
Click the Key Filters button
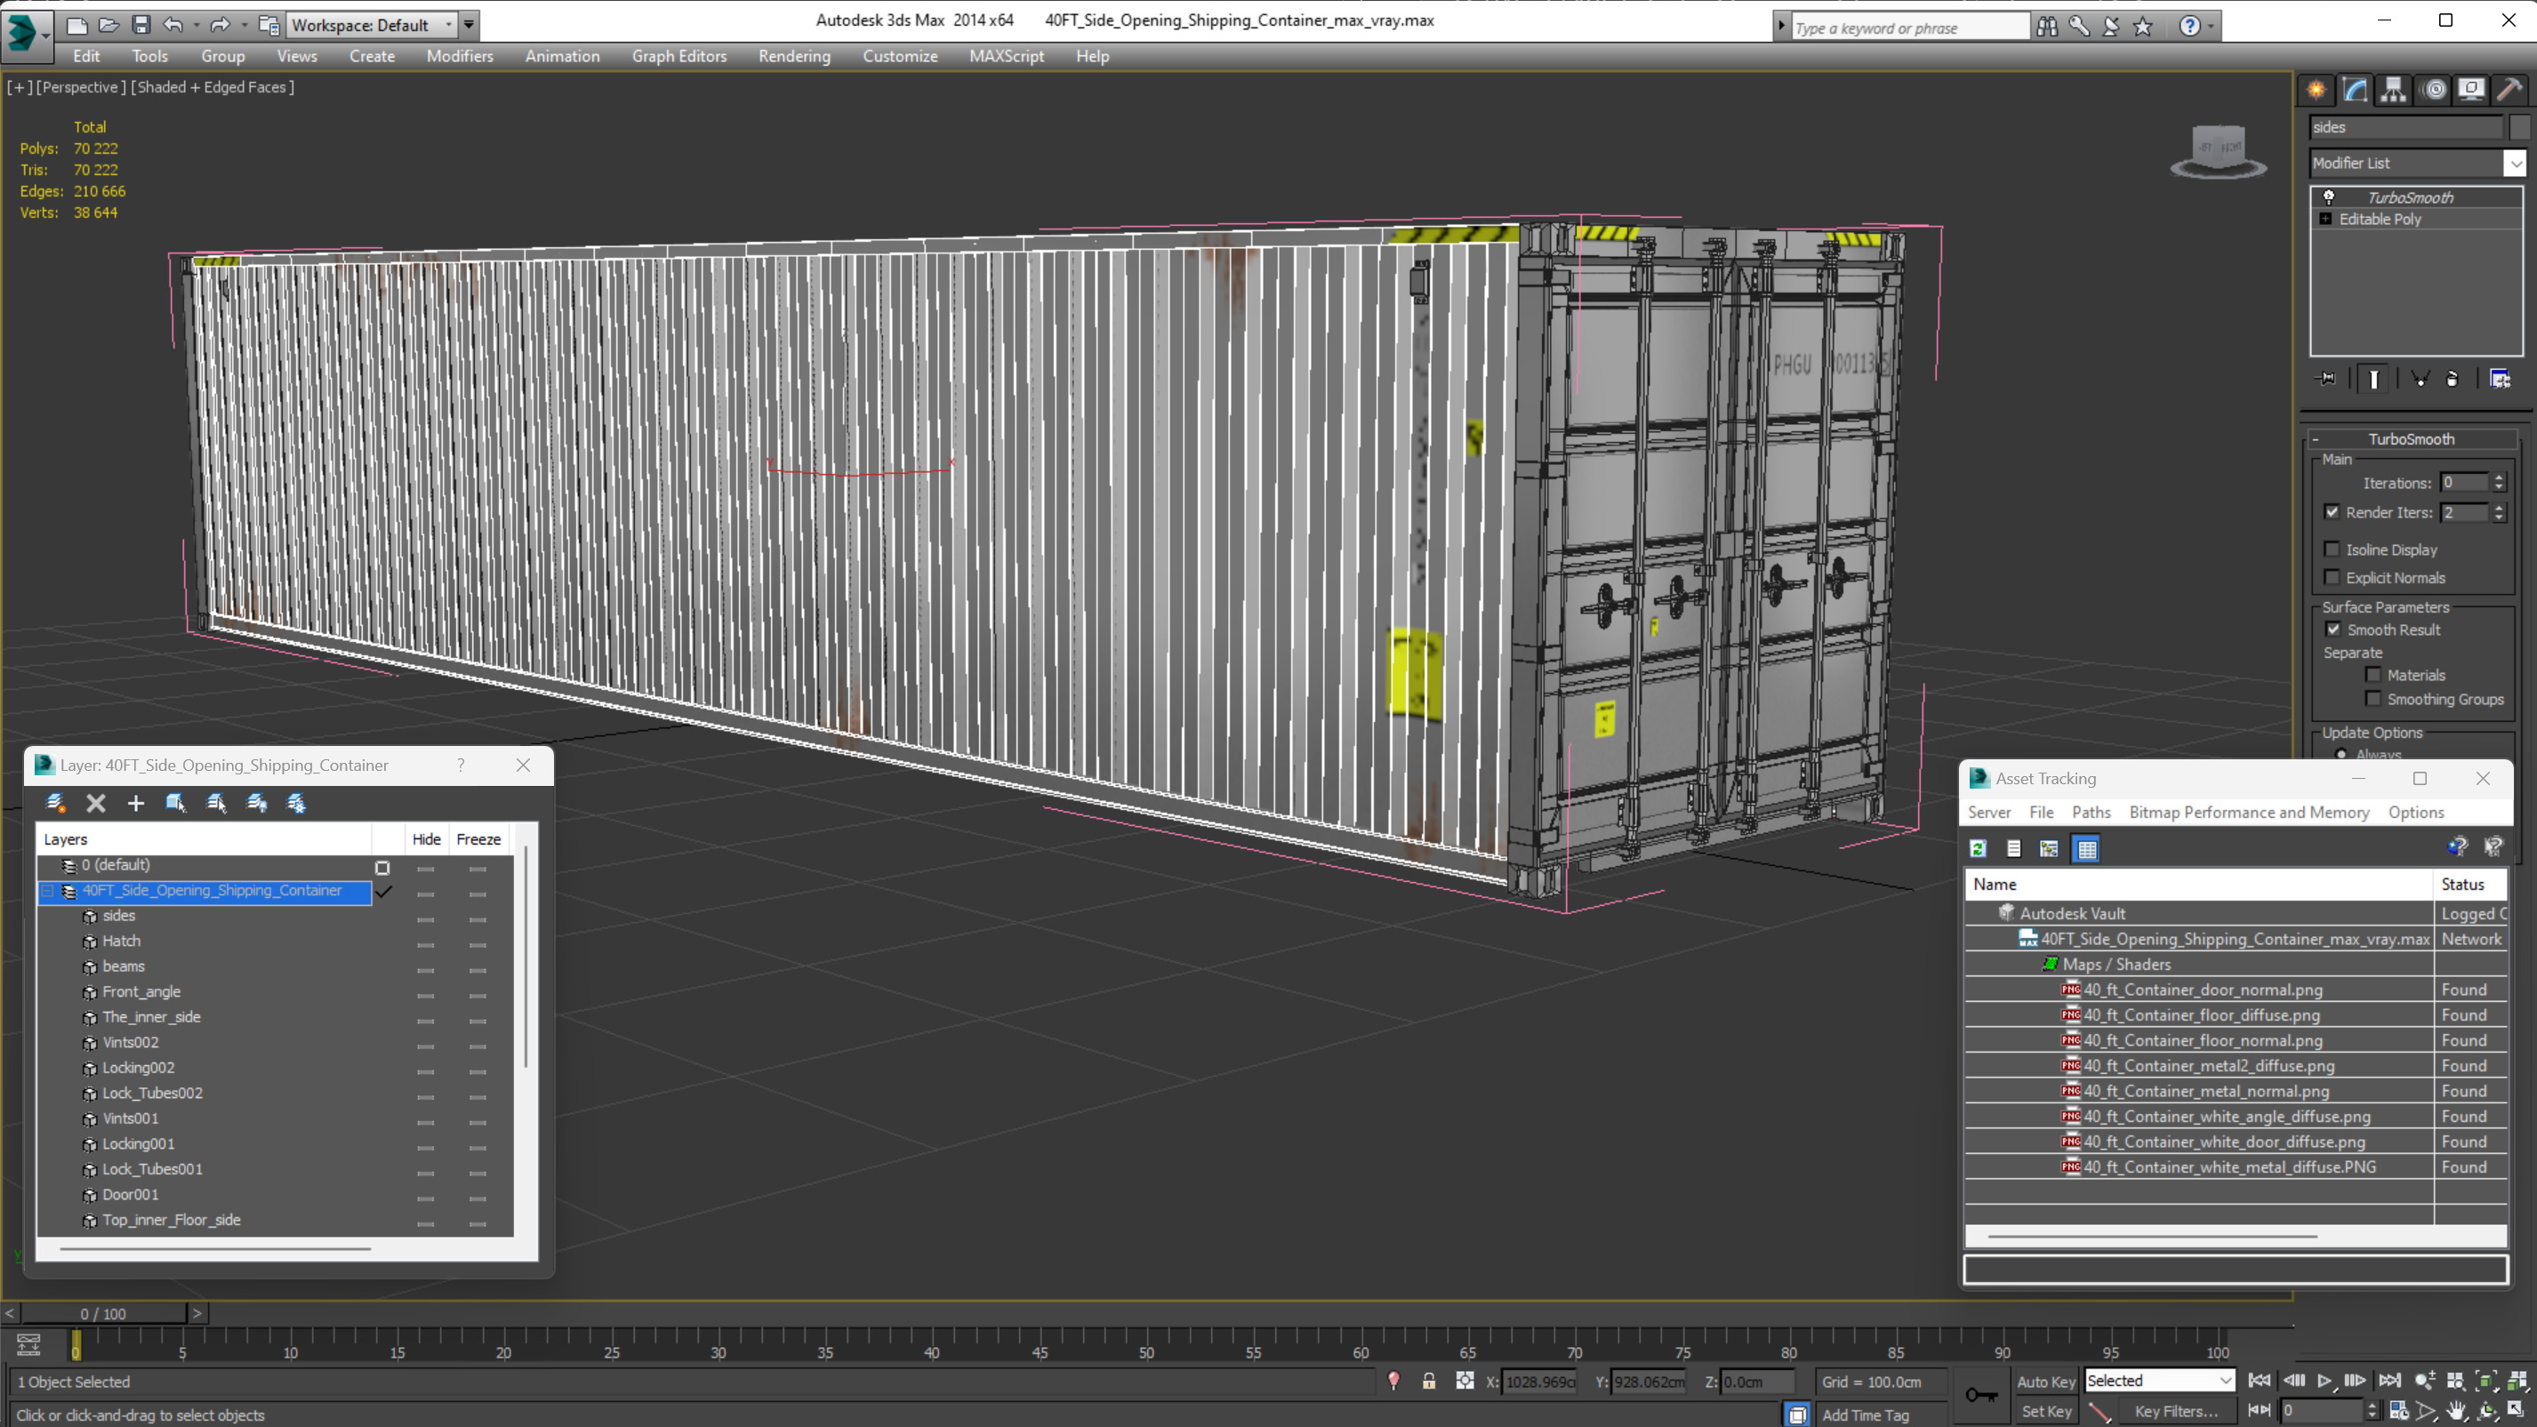pyautogui.click(x=2176, y=1410)
